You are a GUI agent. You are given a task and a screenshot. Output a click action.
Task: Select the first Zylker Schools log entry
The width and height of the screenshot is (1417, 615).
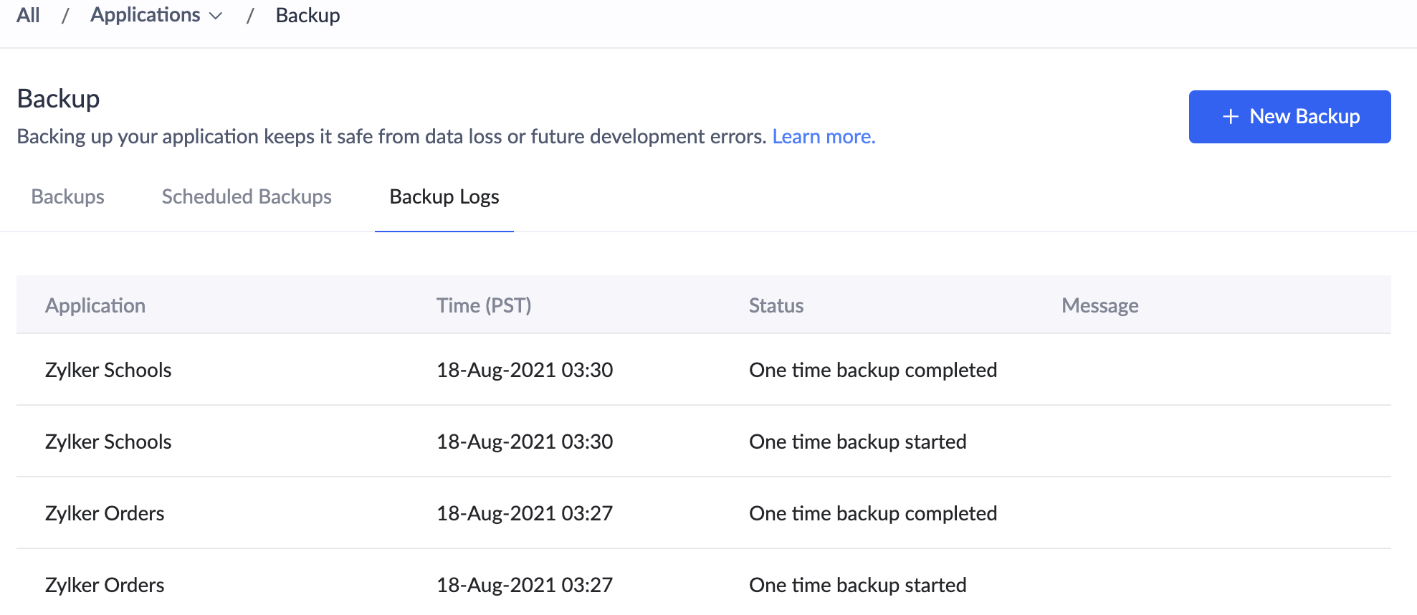coord(108,370)
